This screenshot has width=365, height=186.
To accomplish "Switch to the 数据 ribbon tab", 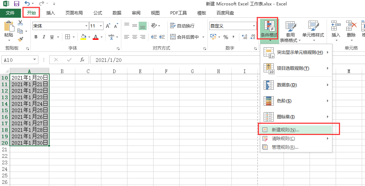I will click(117, 13).
